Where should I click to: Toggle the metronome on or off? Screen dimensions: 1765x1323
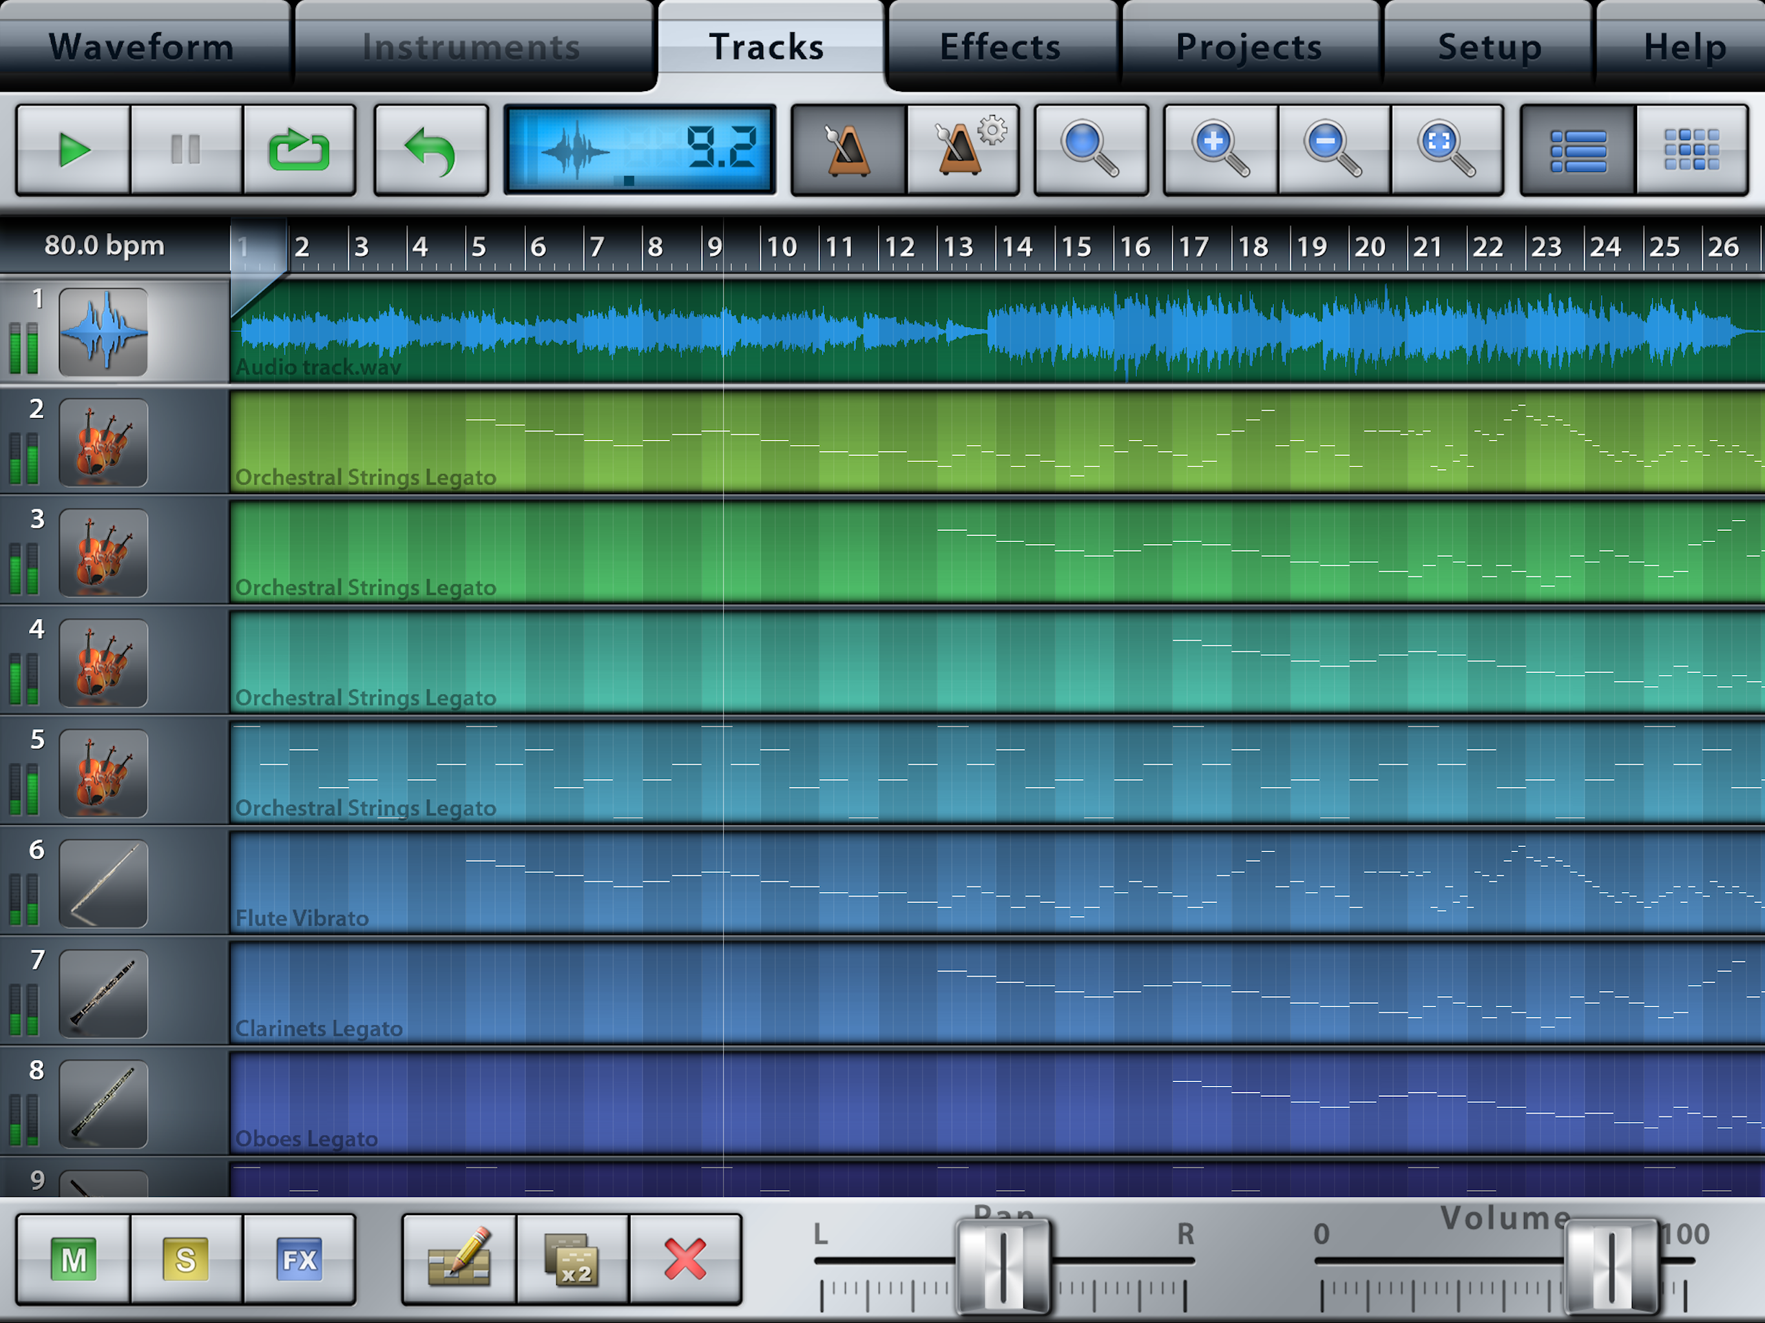click(x=848, y=150)
